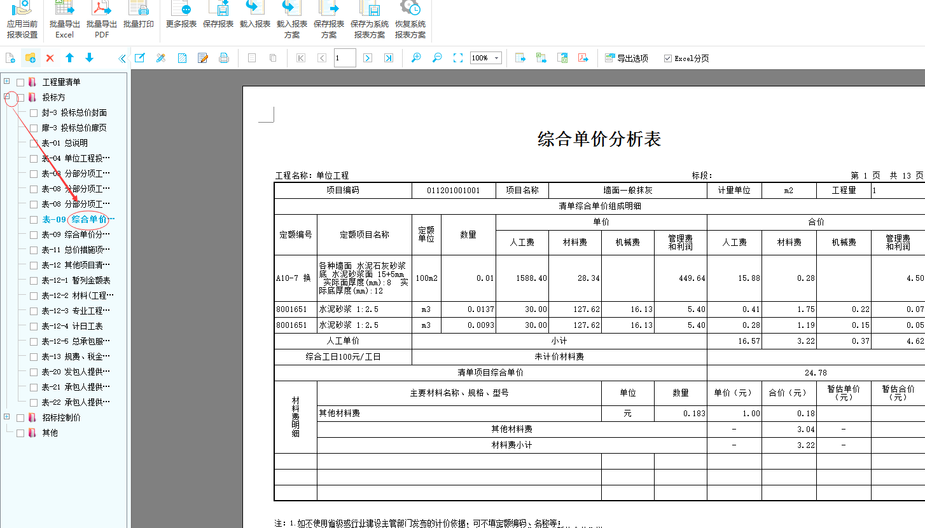
Task: Zoom in with the magnifier-plus icon
Action: point(416,58)
